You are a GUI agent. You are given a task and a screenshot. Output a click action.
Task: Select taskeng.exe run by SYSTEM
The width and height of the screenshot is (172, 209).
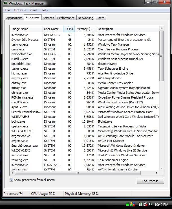click(x=84, y=160)
